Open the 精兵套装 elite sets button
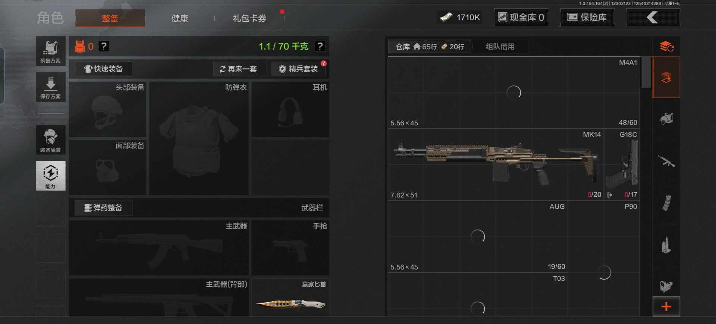This screenshot has height=324, width=716. [x=299, y=69]
